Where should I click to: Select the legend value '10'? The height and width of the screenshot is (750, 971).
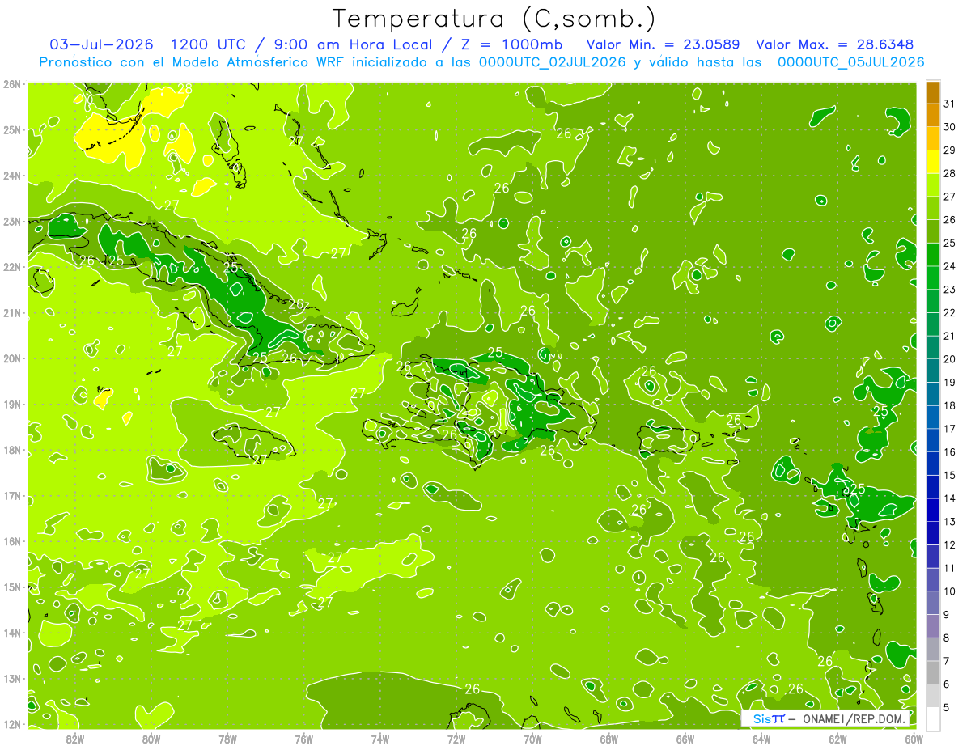(x=950, y=591)
